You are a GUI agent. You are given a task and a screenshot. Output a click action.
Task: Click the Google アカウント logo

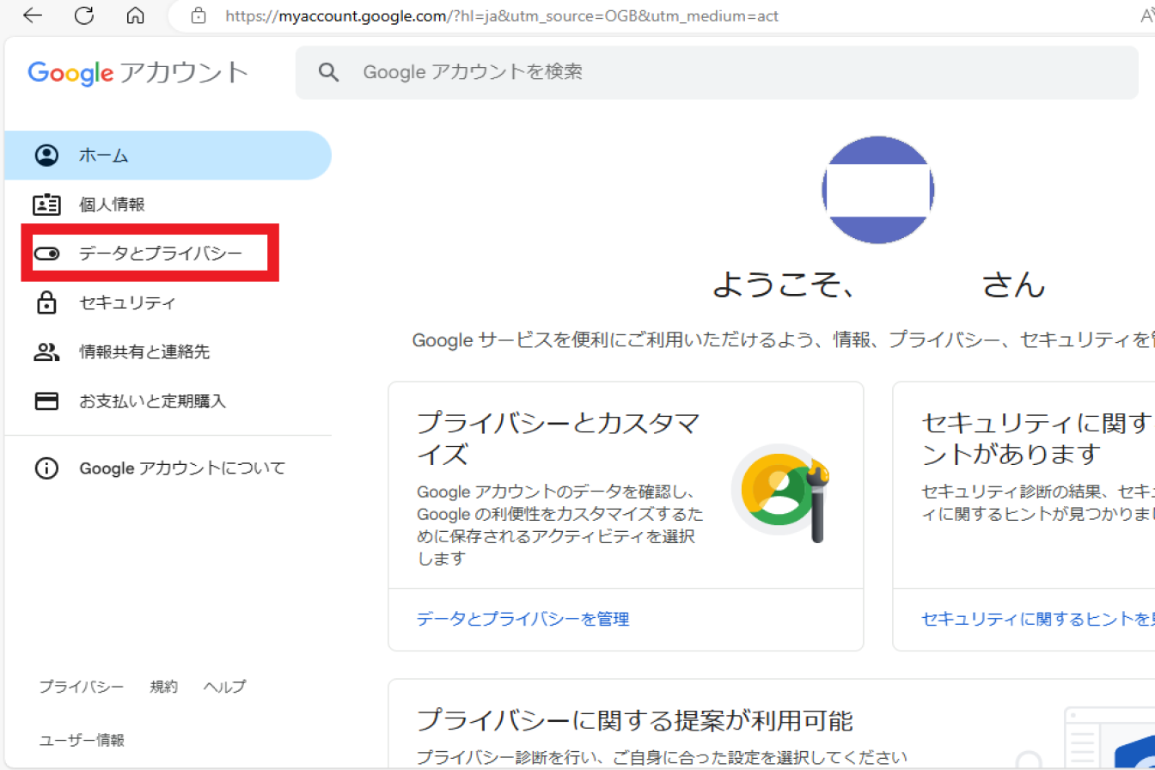pyautogui.click(x=137, y=72)
